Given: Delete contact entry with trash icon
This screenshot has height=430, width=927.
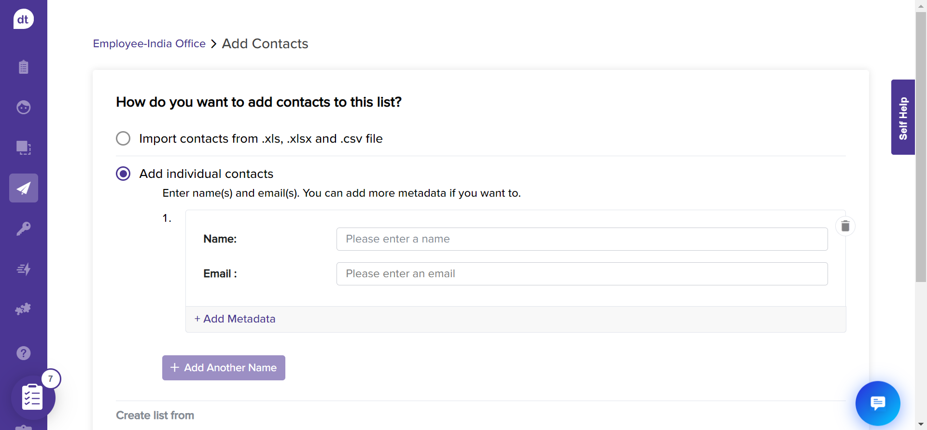Looking at the screenshot, I should (x=845, y=226).
